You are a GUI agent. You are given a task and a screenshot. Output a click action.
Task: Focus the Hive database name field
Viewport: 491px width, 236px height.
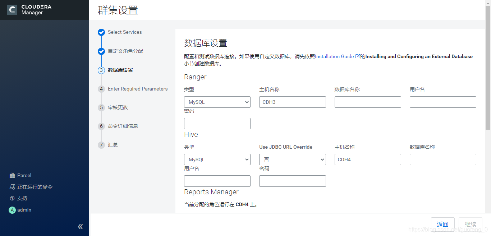click(x=443, y=159)
